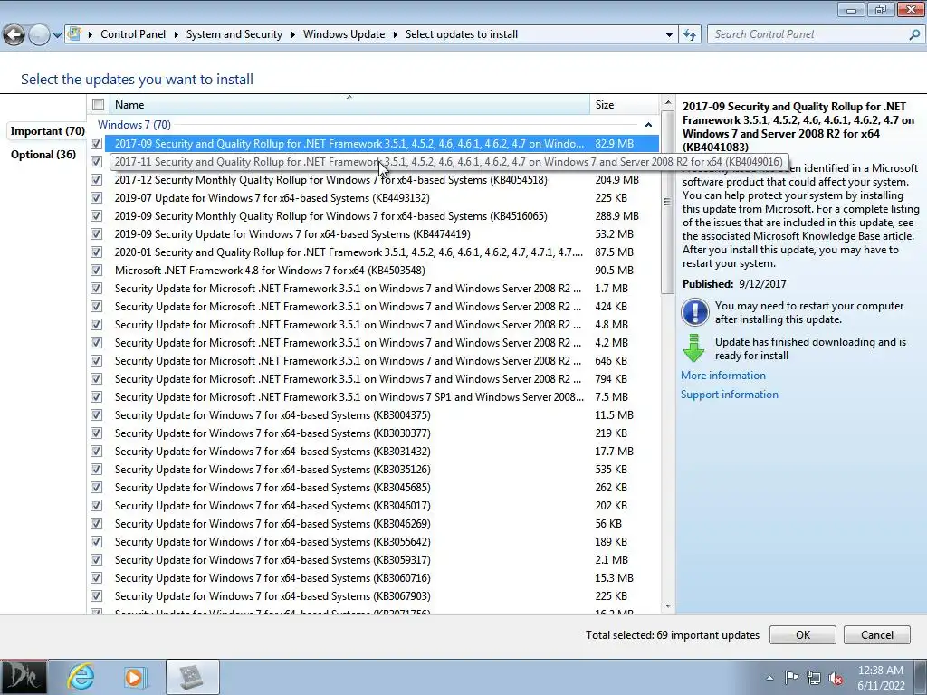This screenshot has height=695, width=927.
Task: Uncheck 2017-09 .NET Framework rollup checkbox
Action: pyautogui.click(x=96, y=143)
